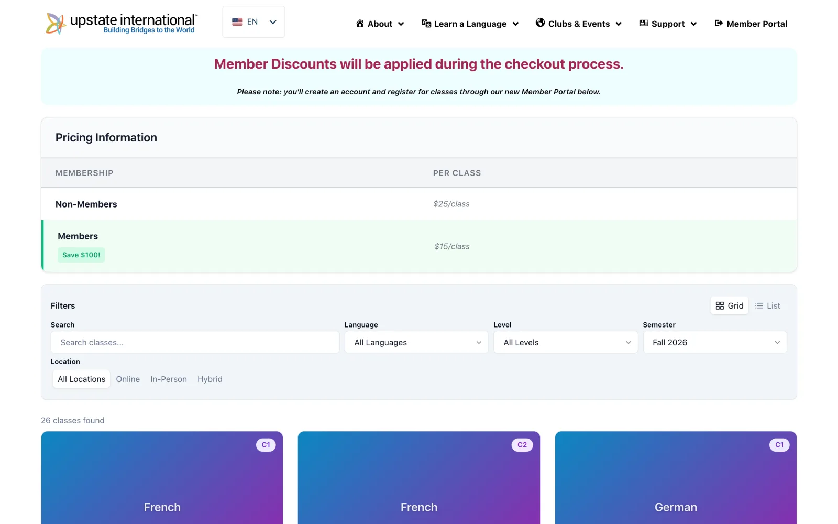Click the Non-Members pricing row label
This screenshot has width=838, height=524.
tap(86, 204)
